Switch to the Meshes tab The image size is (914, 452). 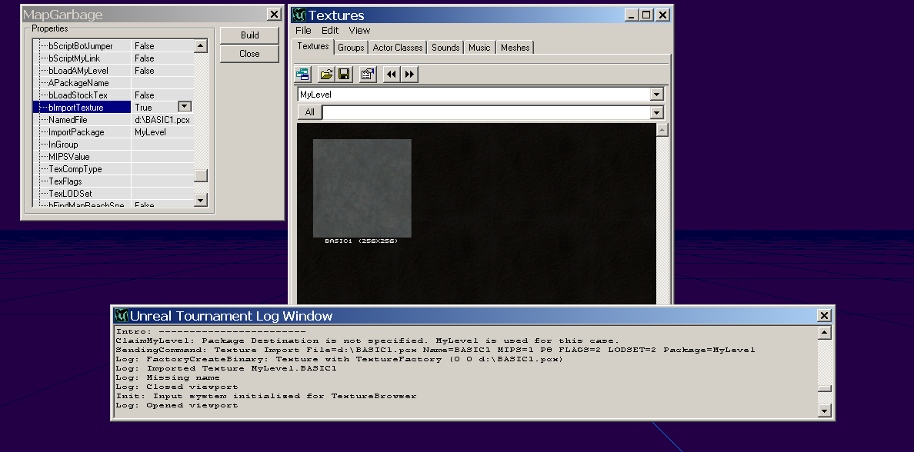pyautogui.click(x=515, y=48)
